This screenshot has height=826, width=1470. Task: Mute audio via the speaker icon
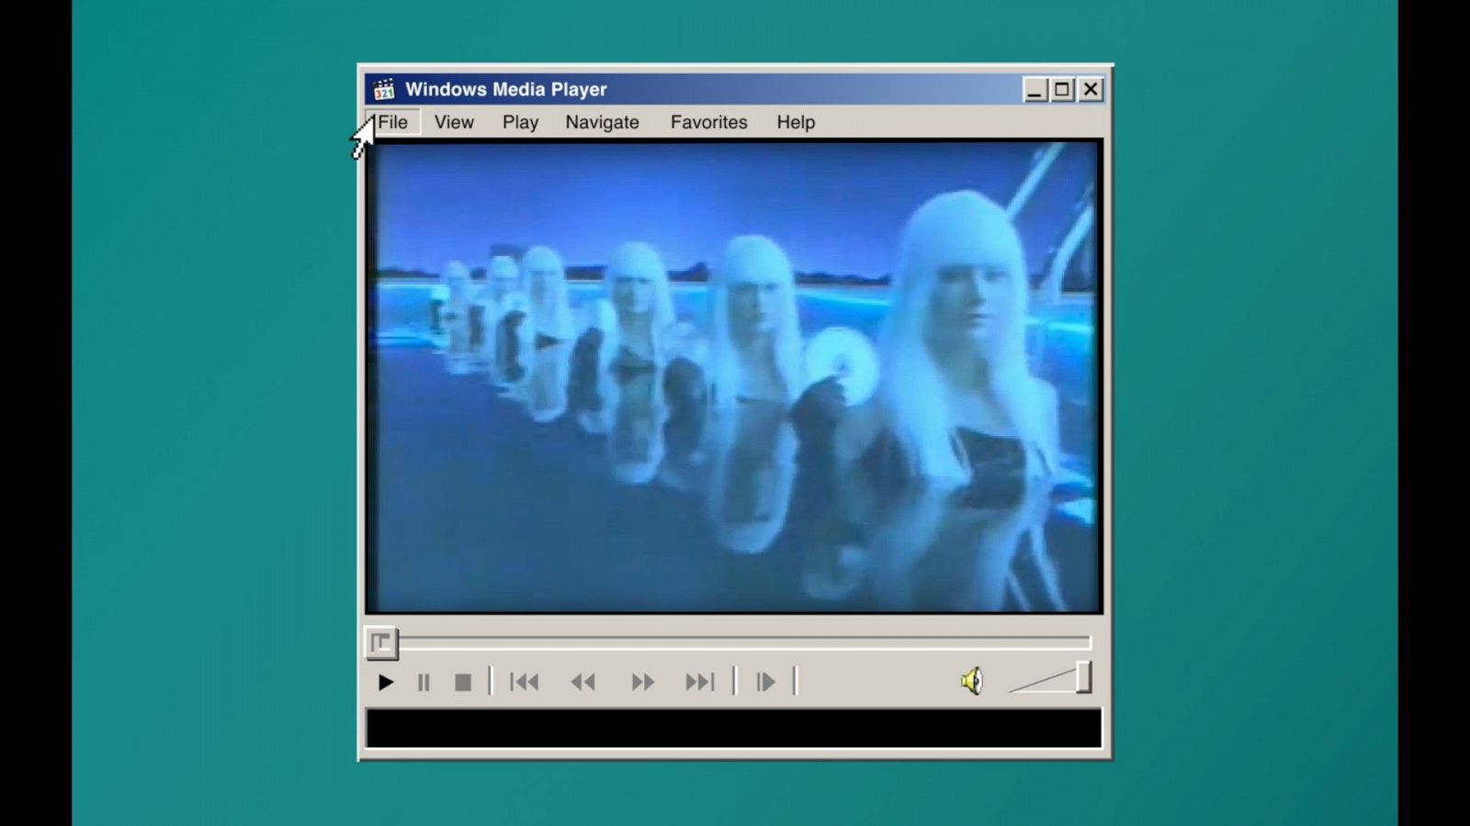point(972,681)
